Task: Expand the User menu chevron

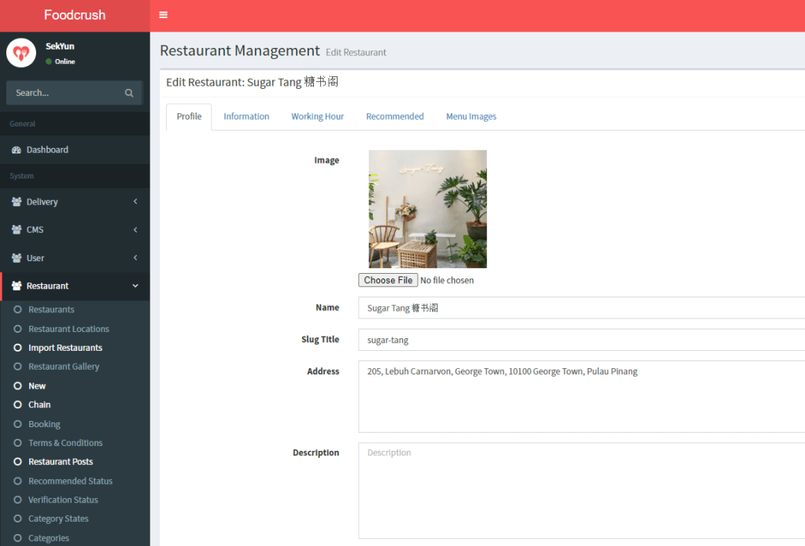Action: [135, 258]
